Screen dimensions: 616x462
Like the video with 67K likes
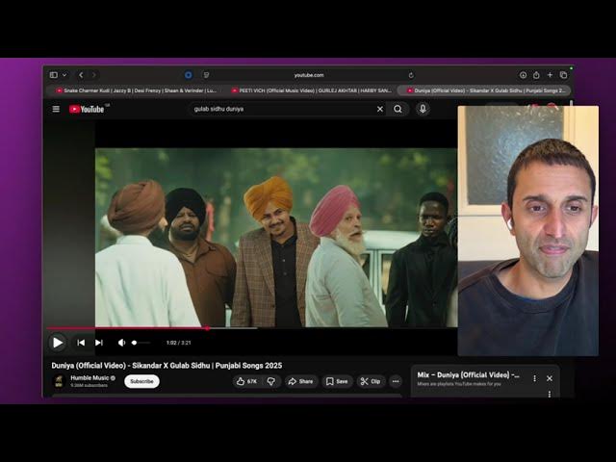tap(246, 381)
